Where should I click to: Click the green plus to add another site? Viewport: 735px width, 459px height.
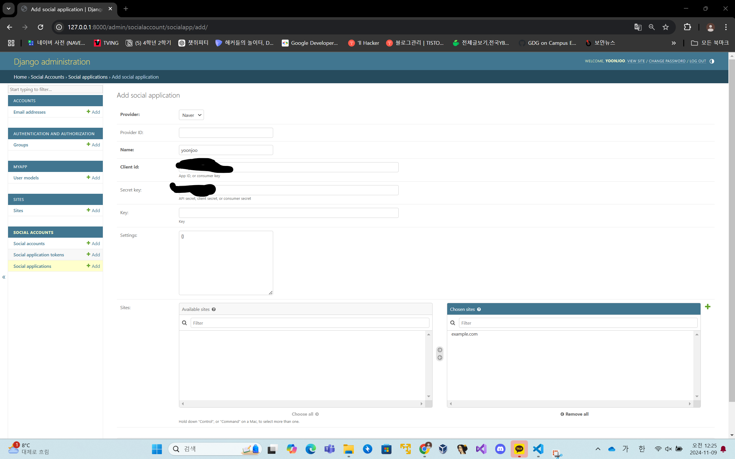click(x=707, y=307)
